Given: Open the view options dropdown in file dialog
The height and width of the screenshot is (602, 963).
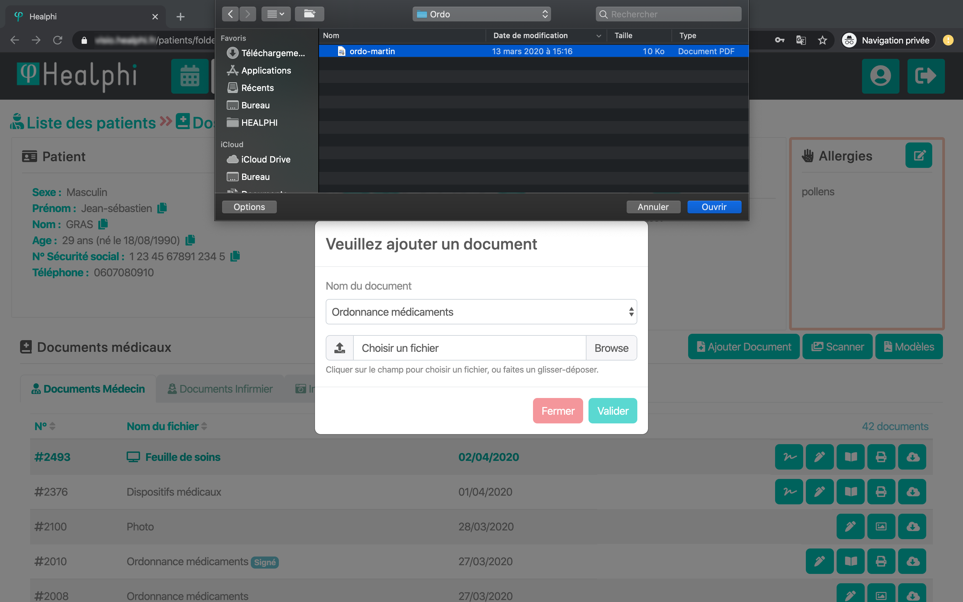Looking at the screenshot, I should [x=276, y=14].
